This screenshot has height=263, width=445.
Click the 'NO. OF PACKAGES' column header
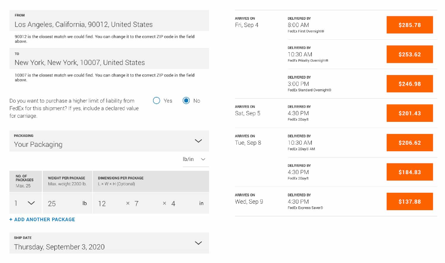click(25, 178)
